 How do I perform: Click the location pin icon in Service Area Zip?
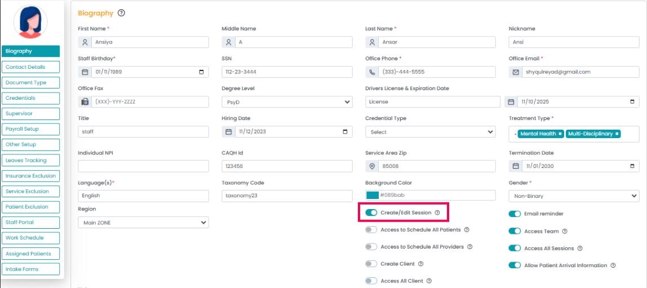372,166
